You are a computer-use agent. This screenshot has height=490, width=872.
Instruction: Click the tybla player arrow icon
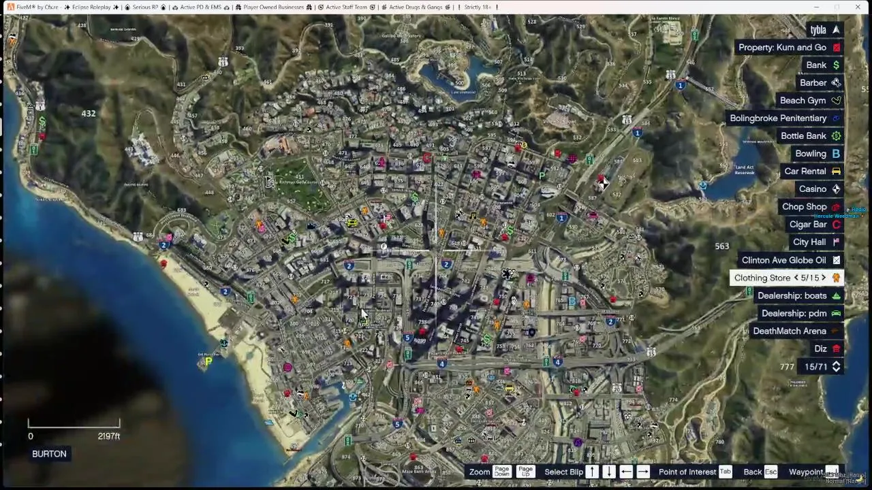[836, 30]
